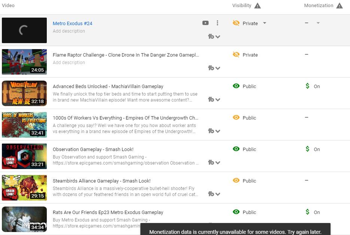Click dollar icon for Rats Are Our Friends
The width and height of the screenshot is (350, 235).
click(x=307, y=212)
